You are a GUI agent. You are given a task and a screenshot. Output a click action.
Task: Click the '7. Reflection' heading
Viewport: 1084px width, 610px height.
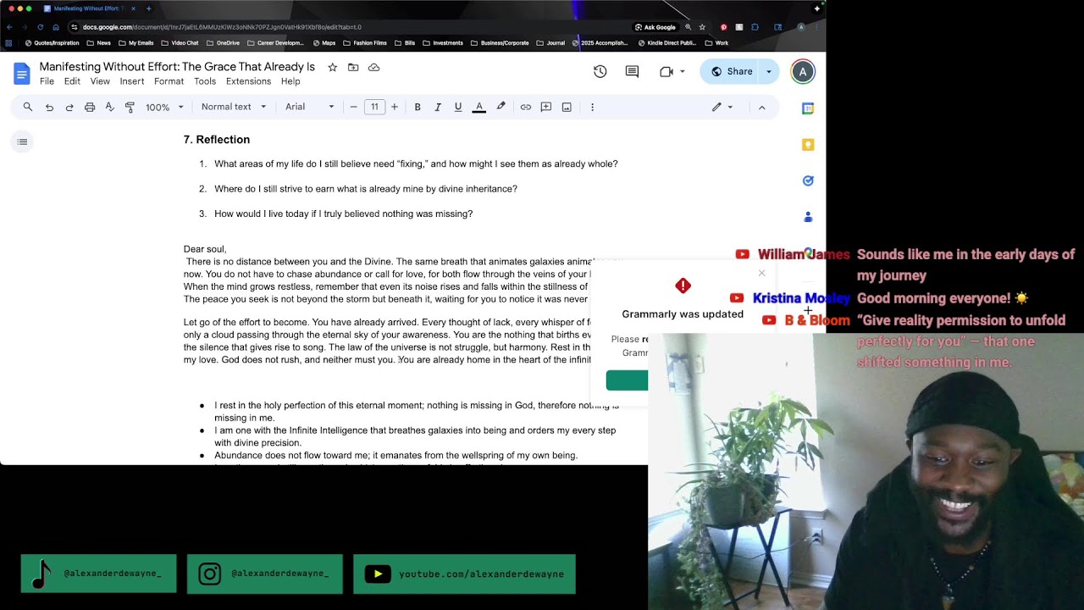tap(217, 140)
